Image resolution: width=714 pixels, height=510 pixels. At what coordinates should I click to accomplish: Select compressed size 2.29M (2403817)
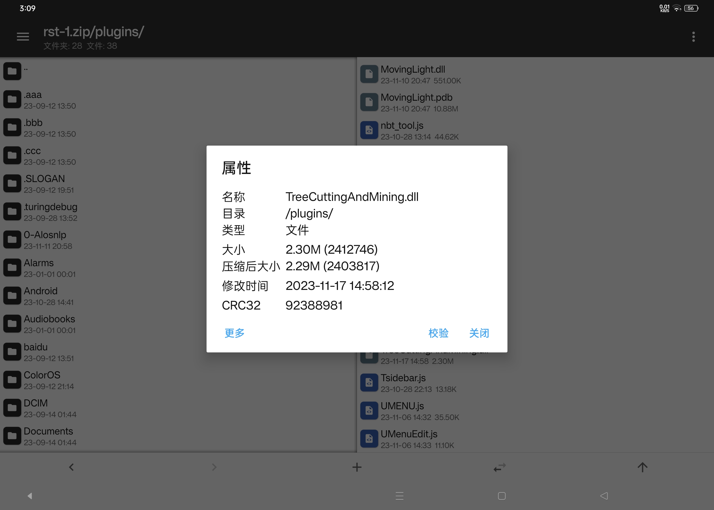(x=333, y=266)
